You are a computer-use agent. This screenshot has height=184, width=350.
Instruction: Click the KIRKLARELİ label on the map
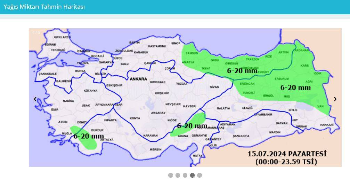[x=63, y=37]
